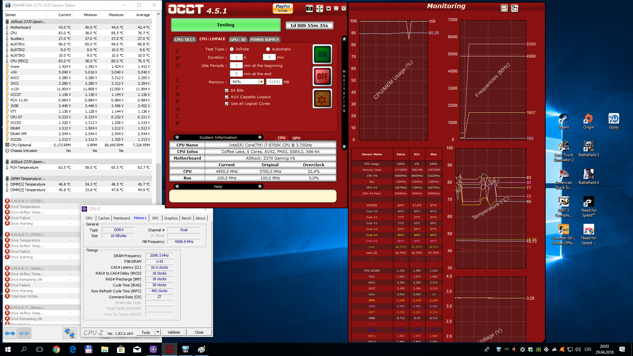Open OCCT settings gear button

[x=322, y=99]
